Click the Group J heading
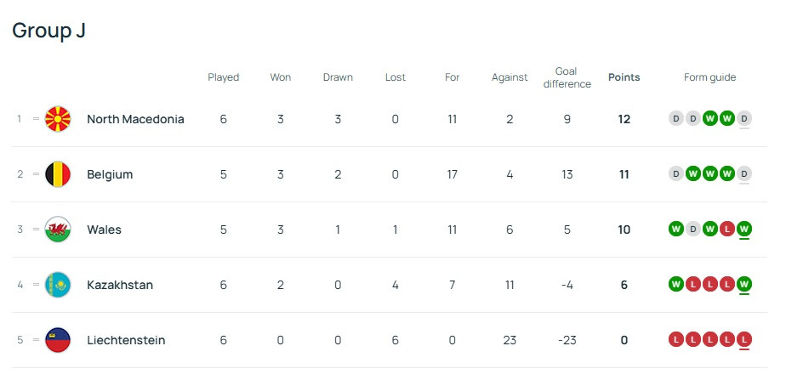This screenshot has width=786, height=380. [x=48, y=31]
